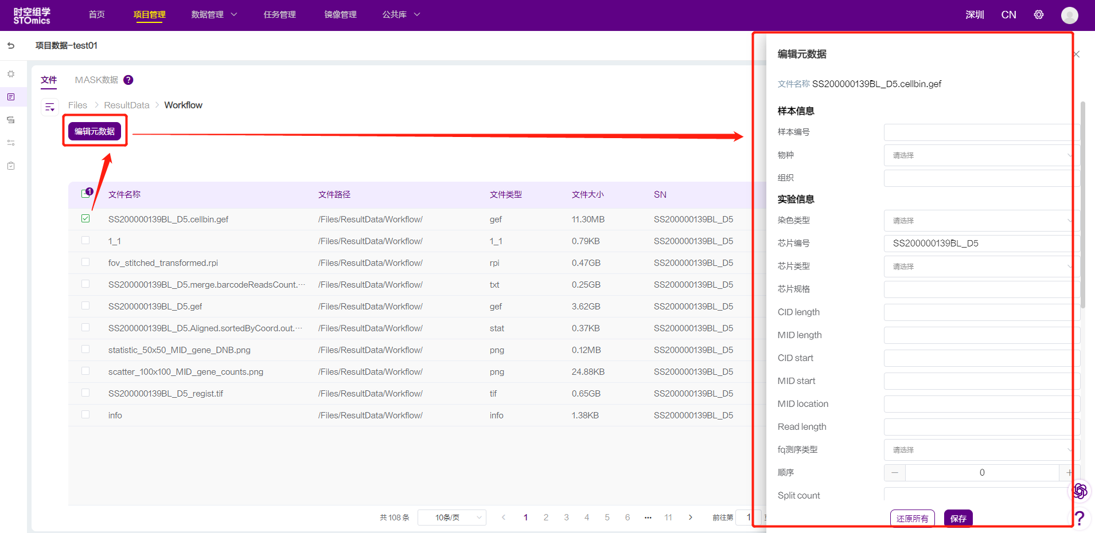This screenshot has height=533, width=1095.
Task: Open the floating assistant icon at bottom right
Action: tap(1080, 491)
